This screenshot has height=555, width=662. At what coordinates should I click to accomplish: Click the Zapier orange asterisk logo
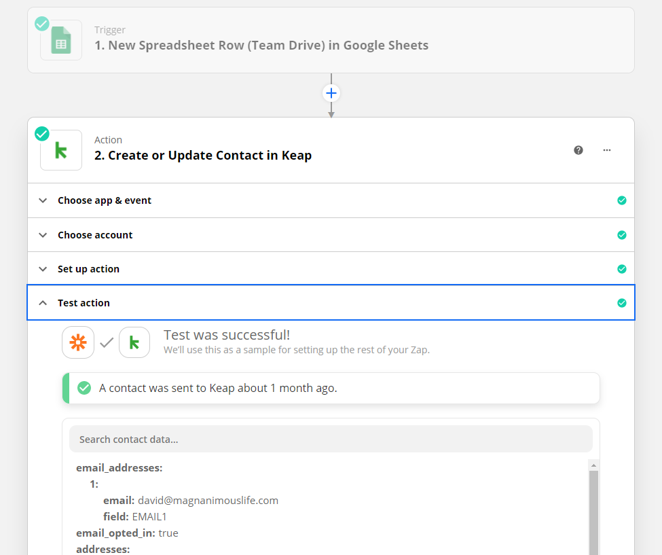78,342
